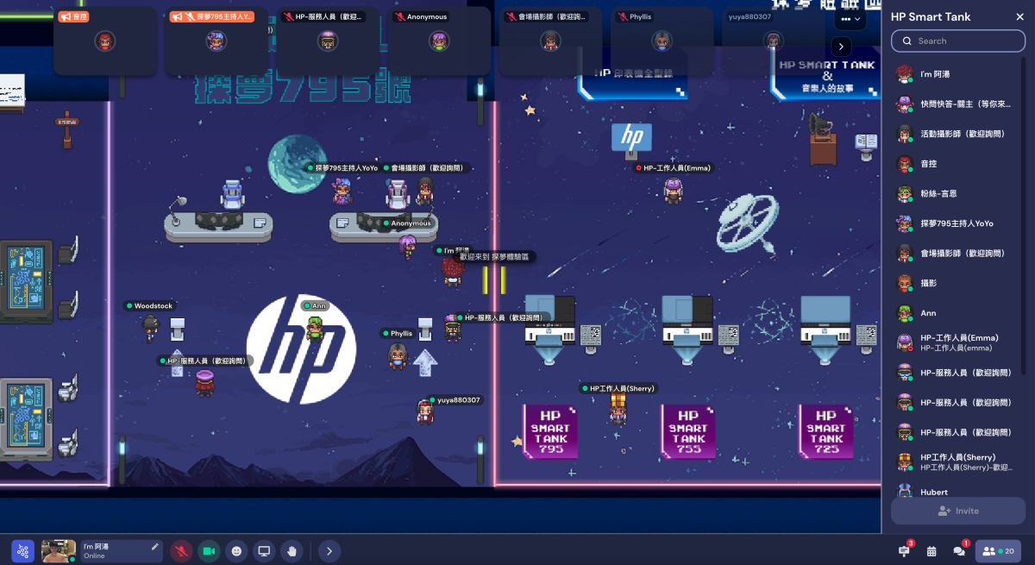Show next video tiles with arrow
The width and height of the screenshot is (1035, 565).
[x=842, y=47]
